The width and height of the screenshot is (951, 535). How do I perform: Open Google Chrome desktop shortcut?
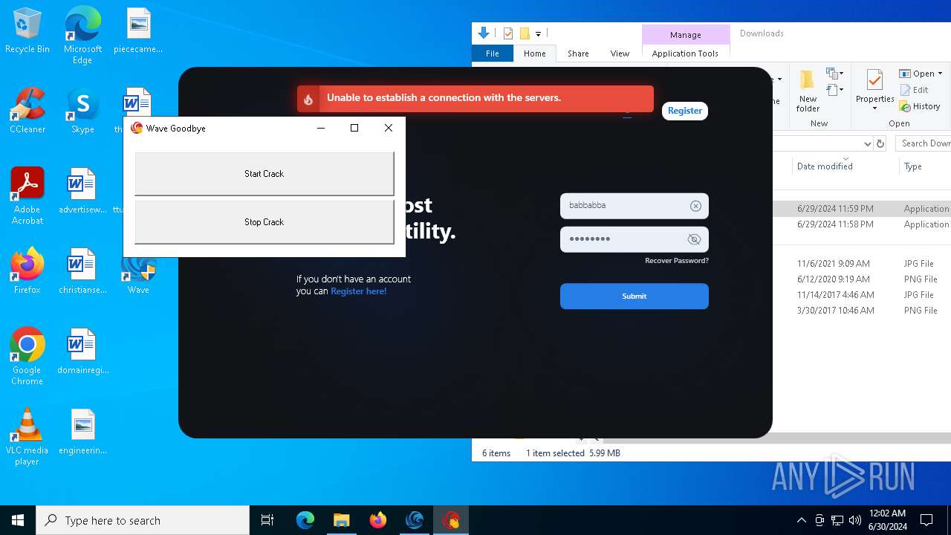27,357
